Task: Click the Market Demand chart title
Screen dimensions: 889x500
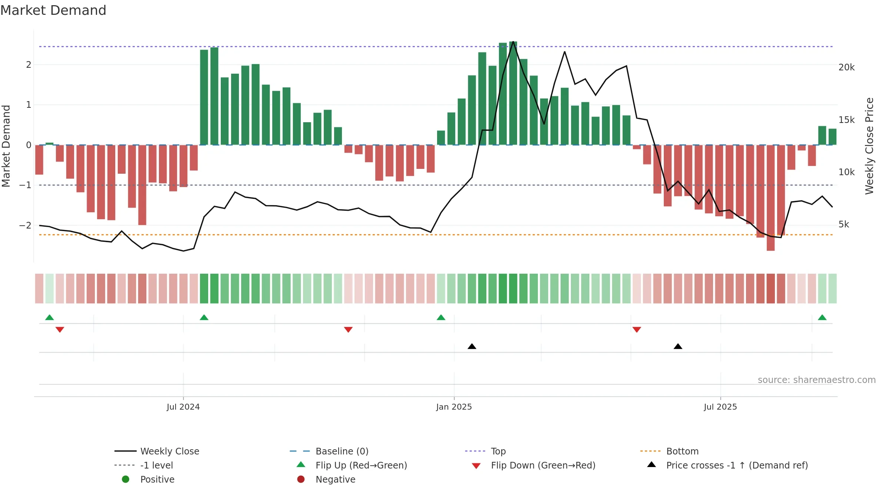Action: [x=53, y=10]
